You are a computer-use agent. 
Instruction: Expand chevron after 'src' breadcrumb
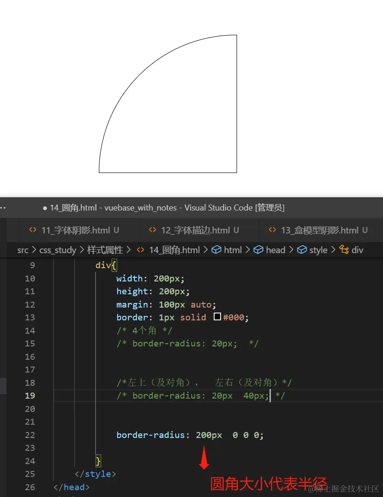coord(34,250)
